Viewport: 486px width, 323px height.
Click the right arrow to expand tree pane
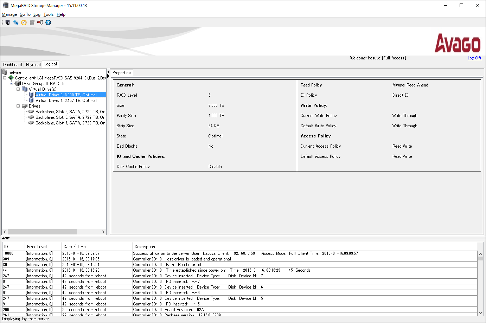point(108,76)
